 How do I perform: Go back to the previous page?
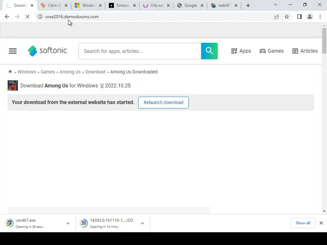pyautogui.click(x=7, y=17)
